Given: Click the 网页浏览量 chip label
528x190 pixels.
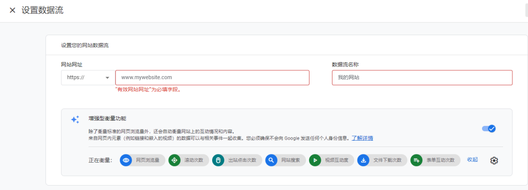Looking at the screenshot, I should coord(148,160).
